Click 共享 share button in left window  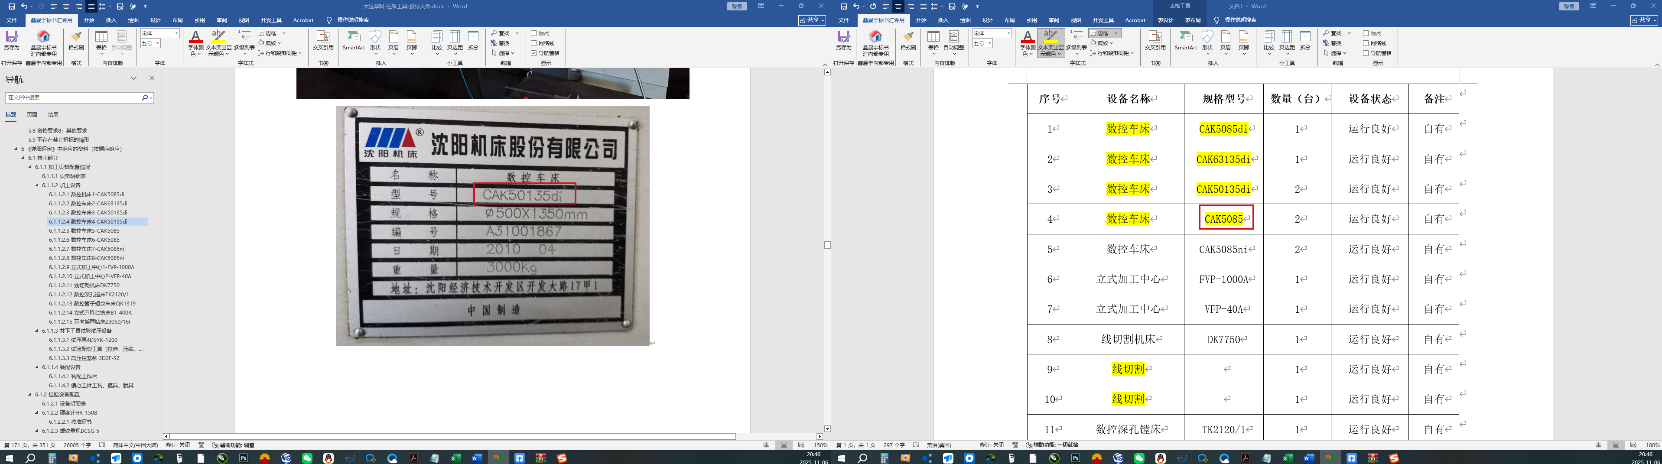[812, 20]
